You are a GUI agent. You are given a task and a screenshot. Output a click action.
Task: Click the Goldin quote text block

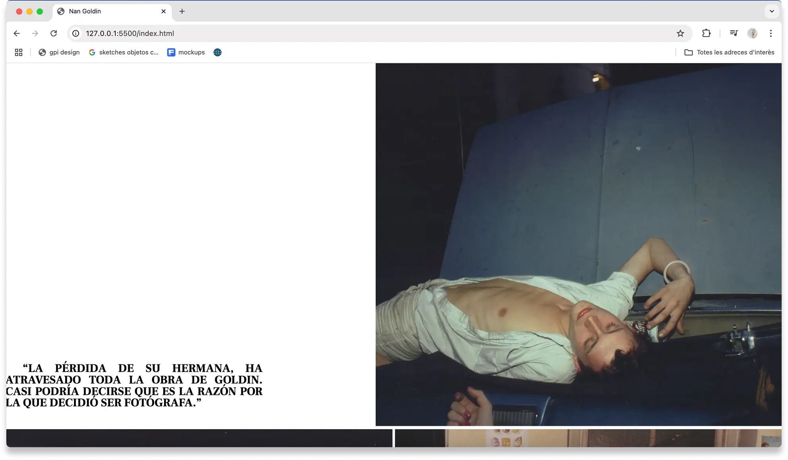(x=134, y=385)
